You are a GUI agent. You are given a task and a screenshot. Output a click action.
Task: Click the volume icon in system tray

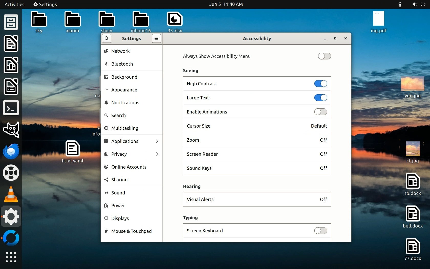pos(414,4)
